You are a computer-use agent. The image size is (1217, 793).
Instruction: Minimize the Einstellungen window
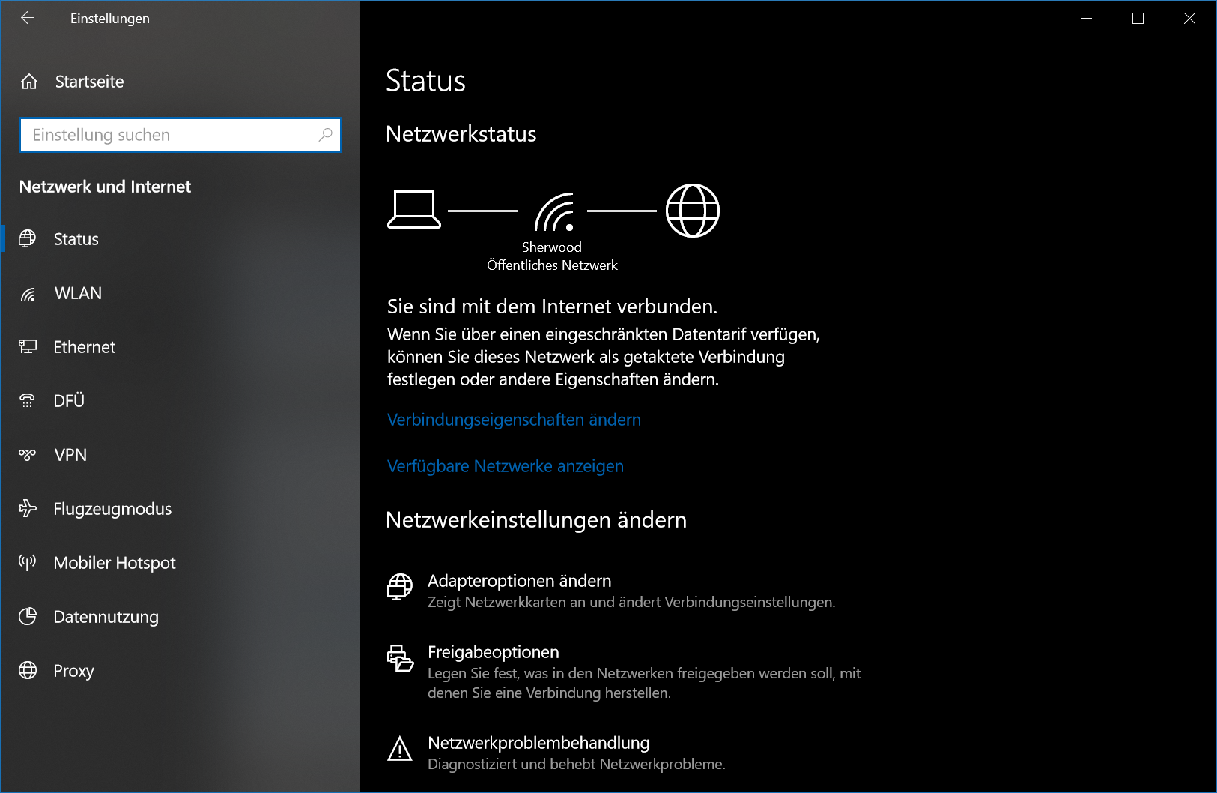1087,18
